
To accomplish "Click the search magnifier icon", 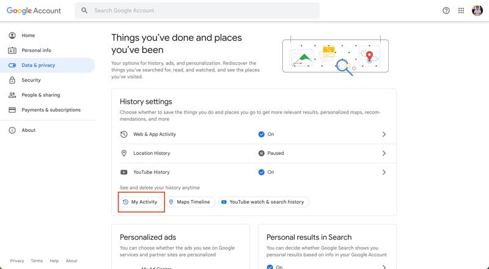I will (x=84, y=10).
